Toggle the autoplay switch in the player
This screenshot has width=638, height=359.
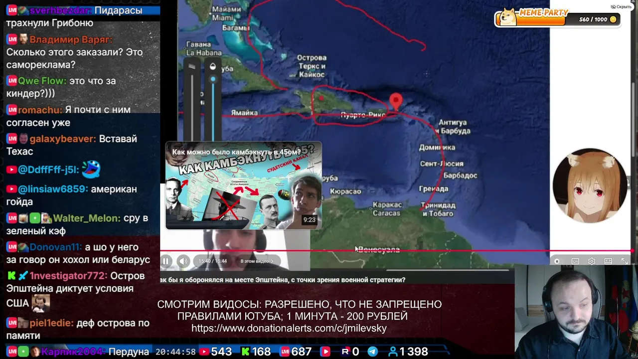coord(557,261)
